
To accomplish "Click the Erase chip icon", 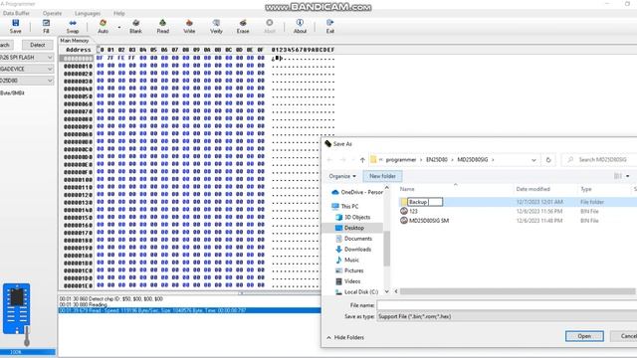I will (x=243, y=26).
